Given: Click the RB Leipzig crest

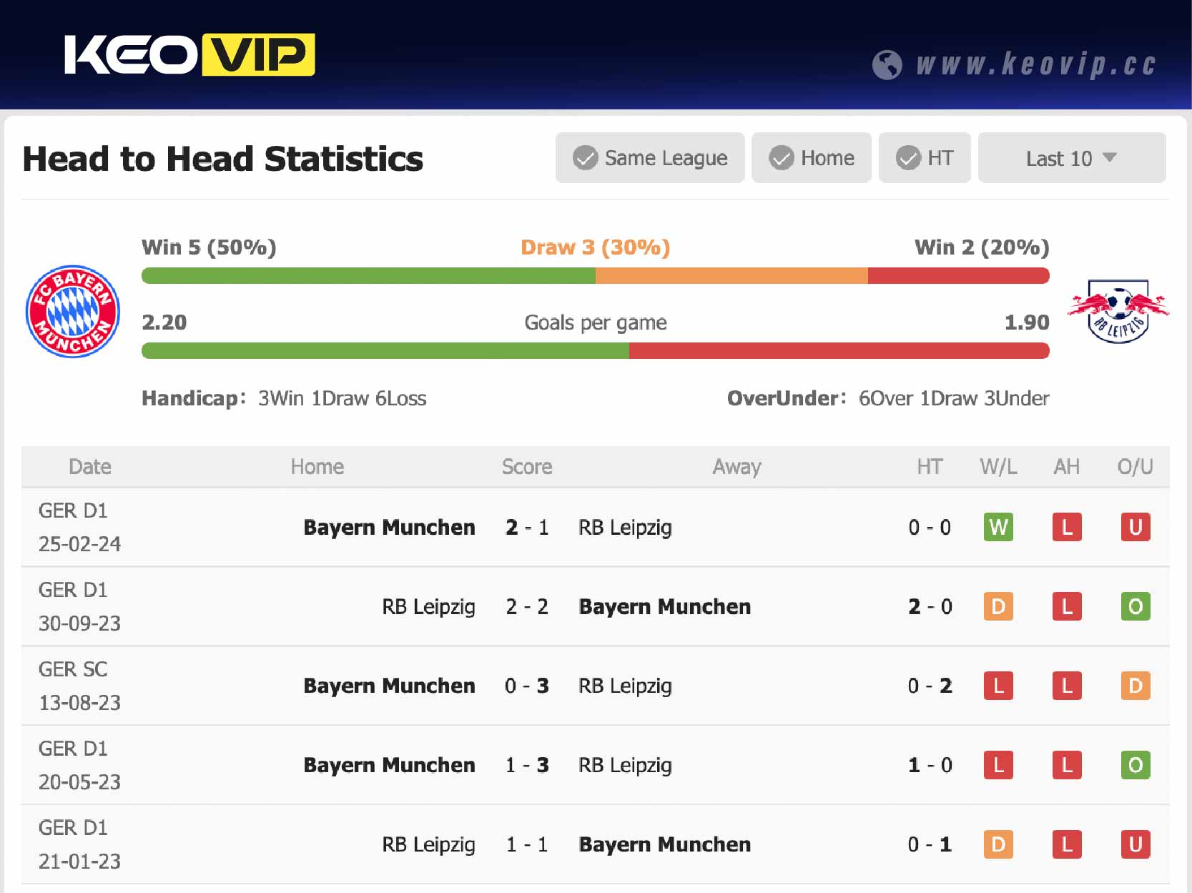Looking at the screenshot, I should 1118,312.
